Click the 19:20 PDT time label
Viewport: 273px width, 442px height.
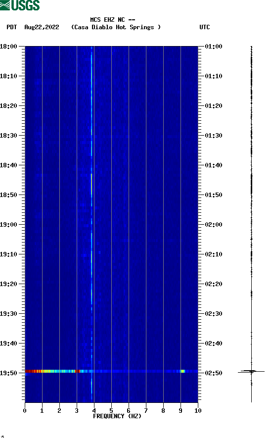click(8, 284)
